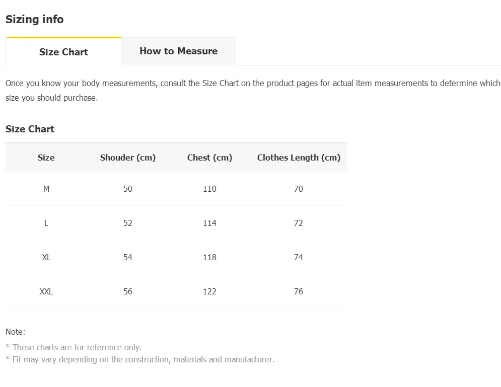
Task: Select the M size row label
Action: coord(46,189)
